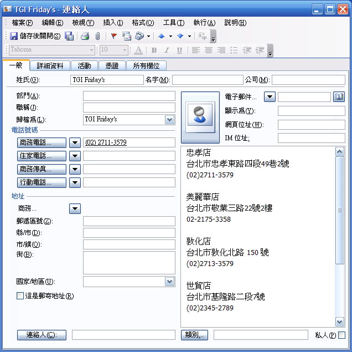Image resolution: width=352 pixels, height=352 pixels.
Task: Open the 電子郵件 email type dropdown arrow
Action: coord(270,97)
